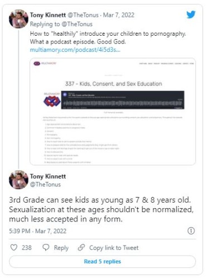Open the 337 Kids, Consent preview card
This screenshot has width=207, height=279.
113,112
